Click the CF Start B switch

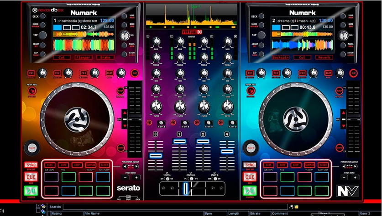coord(215,178)
